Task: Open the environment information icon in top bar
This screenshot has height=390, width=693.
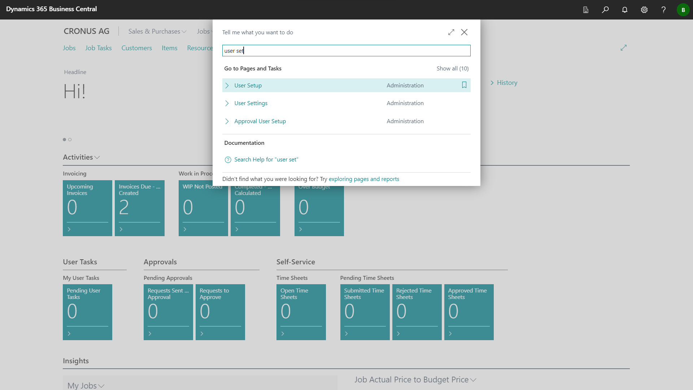Action: [x=586, y=10]
